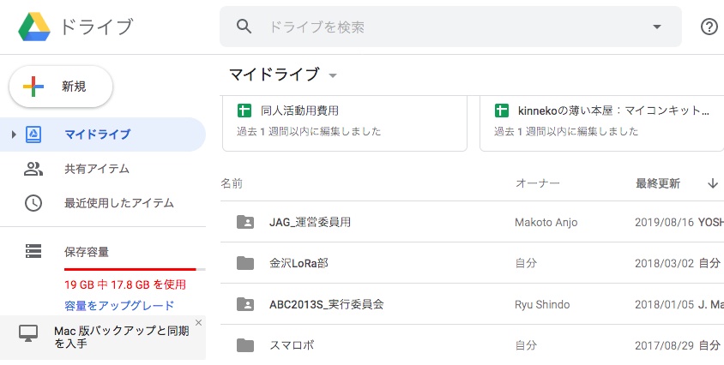Toggle sort direction arrow next to 最終更新
Viewport: 724px width, 365px height.
coord(712,183)
